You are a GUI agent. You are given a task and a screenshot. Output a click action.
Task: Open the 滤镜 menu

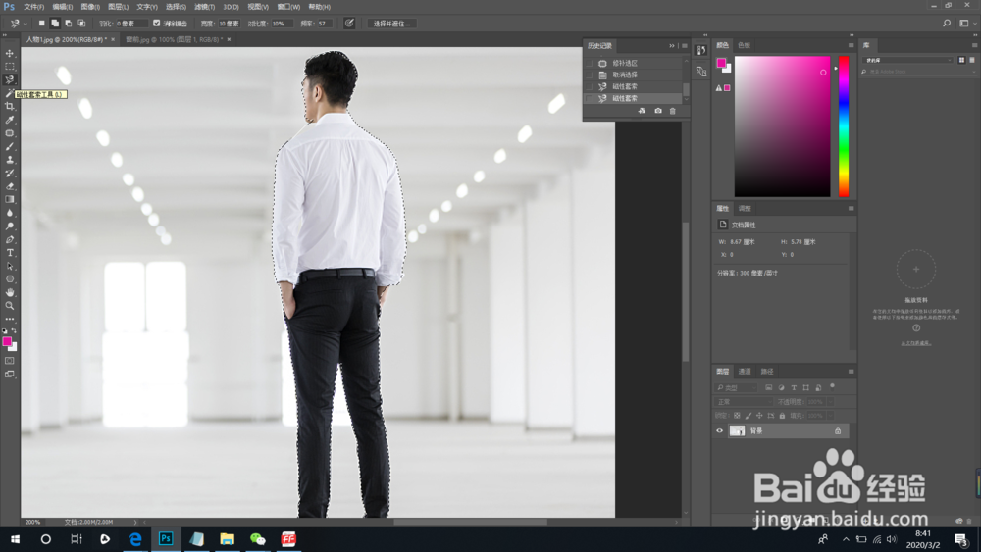[204, 7]
